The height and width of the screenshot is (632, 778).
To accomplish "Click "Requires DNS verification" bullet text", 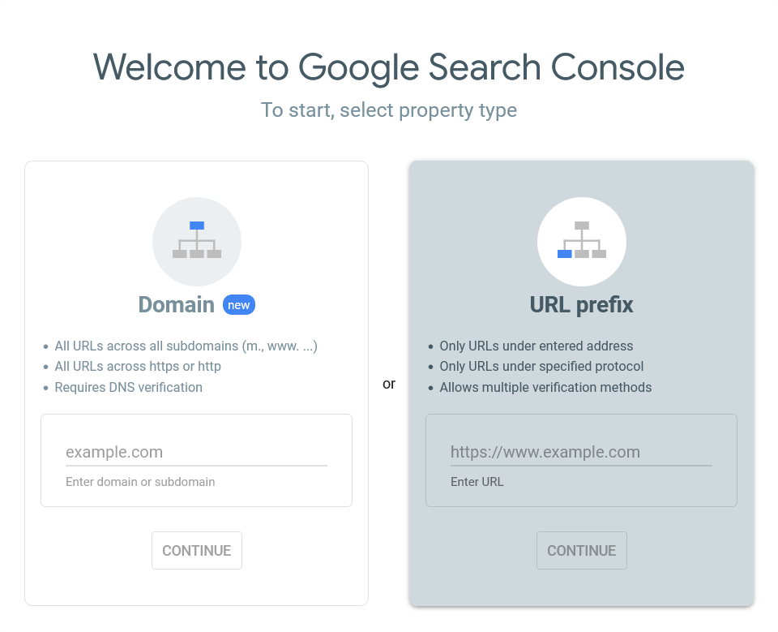I will pyautogui.click(x=128, y=387).
